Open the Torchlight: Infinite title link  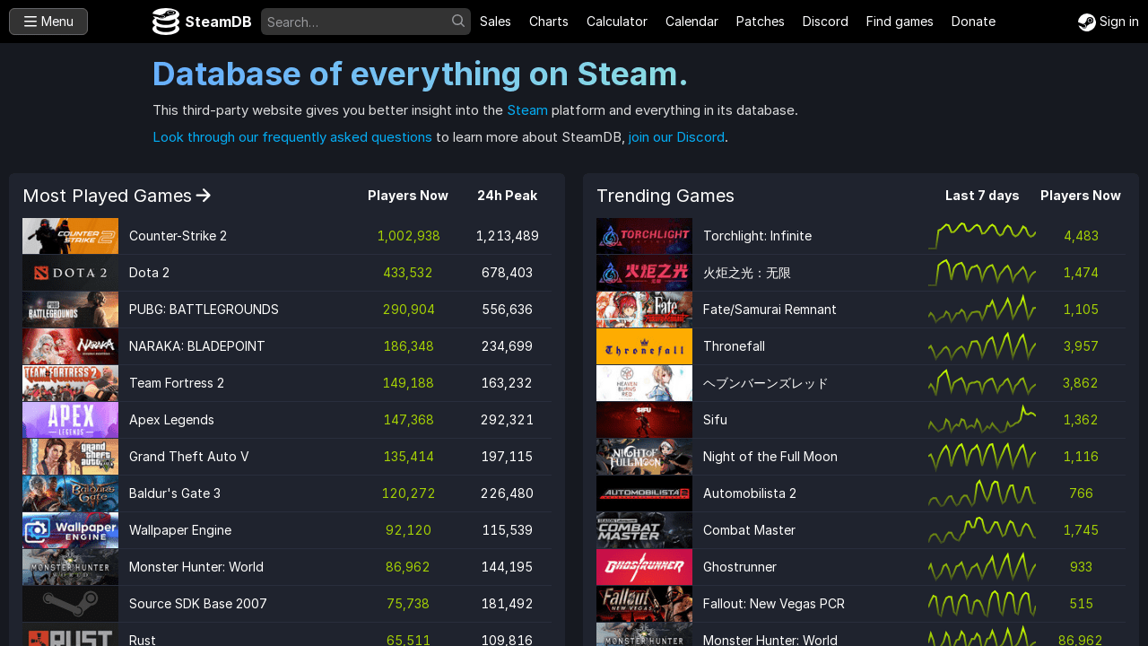pos(757,236)
